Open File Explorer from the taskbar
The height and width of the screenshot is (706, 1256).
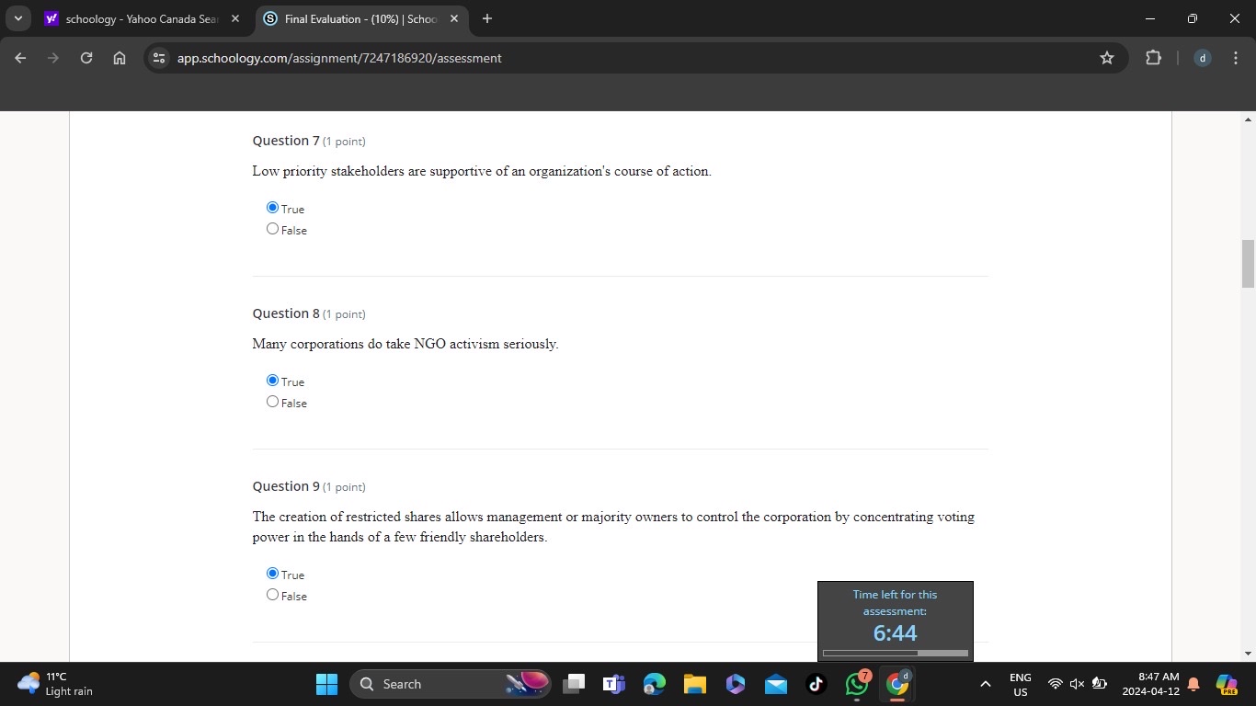[695, 684]
